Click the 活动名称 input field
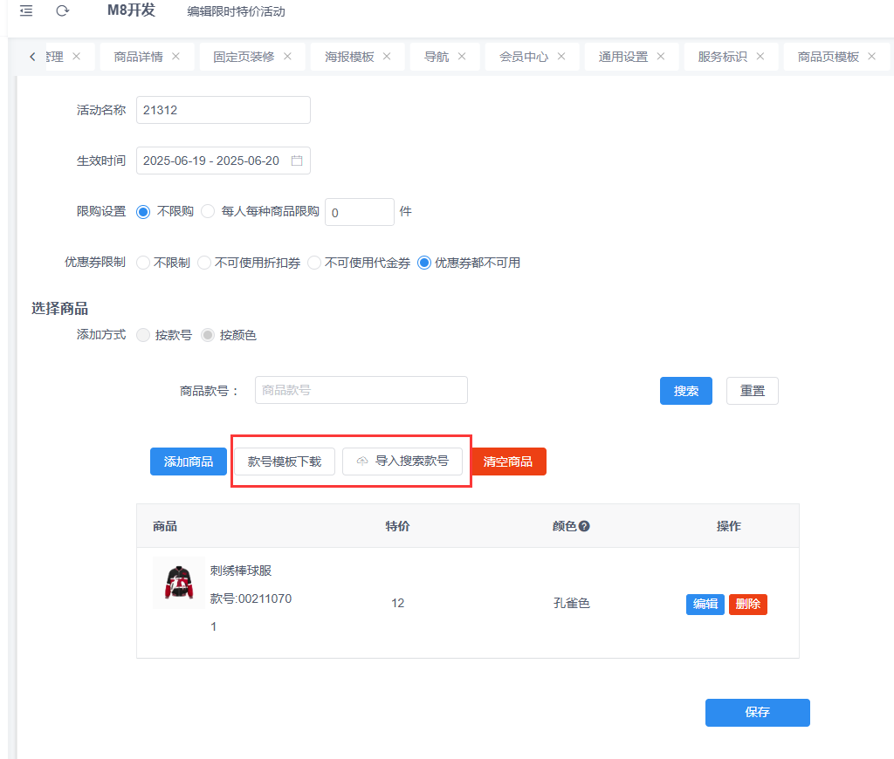Screen dimensions: 894x759 223,110
